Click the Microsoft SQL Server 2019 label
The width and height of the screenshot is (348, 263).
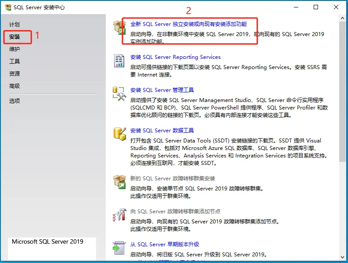tap(48, 241)
